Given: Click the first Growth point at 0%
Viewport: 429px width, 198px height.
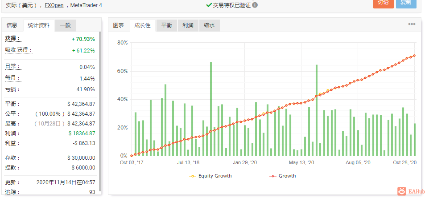Looking at the screenshot, I should coord(132,156).
